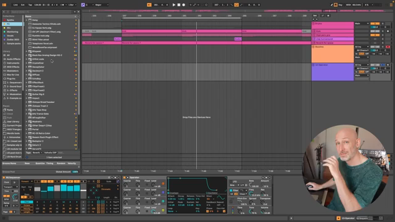The image size is (395, 222).
Task: Open the Major scale dropdown
Action: pos(102,5)
